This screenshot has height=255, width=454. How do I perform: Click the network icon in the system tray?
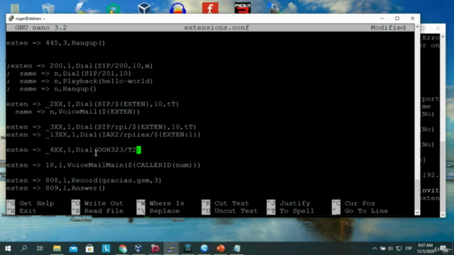(x=399, y=249)
